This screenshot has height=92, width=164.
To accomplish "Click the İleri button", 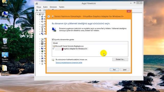I will click(x=115, y=70).
